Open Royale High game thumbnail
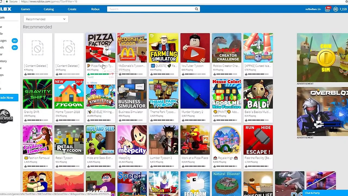The width and height of the screenshot is (348, 196). pos(227,140)
